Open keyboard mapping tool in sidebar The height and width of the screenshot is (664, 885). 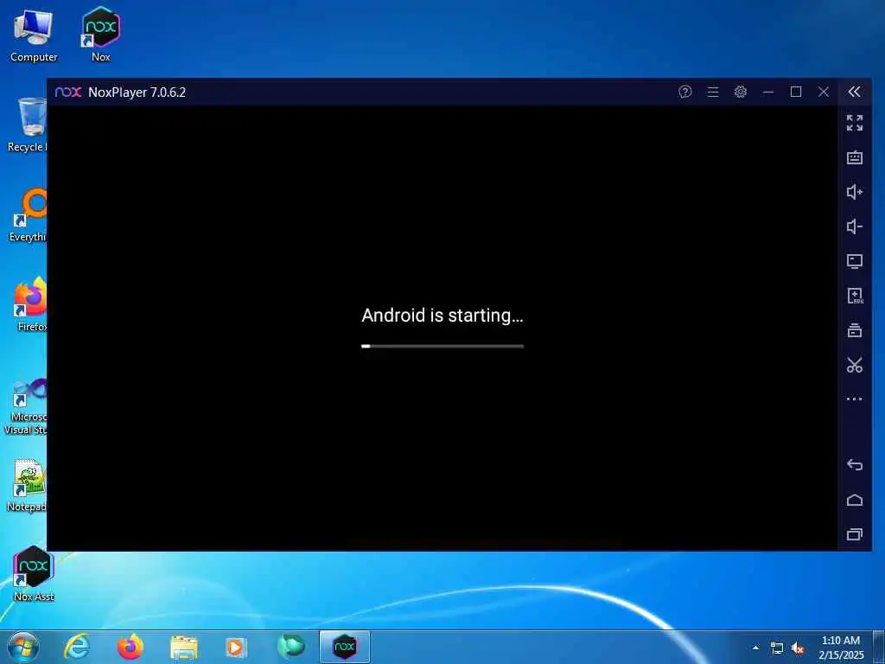(x=855, y=157)
